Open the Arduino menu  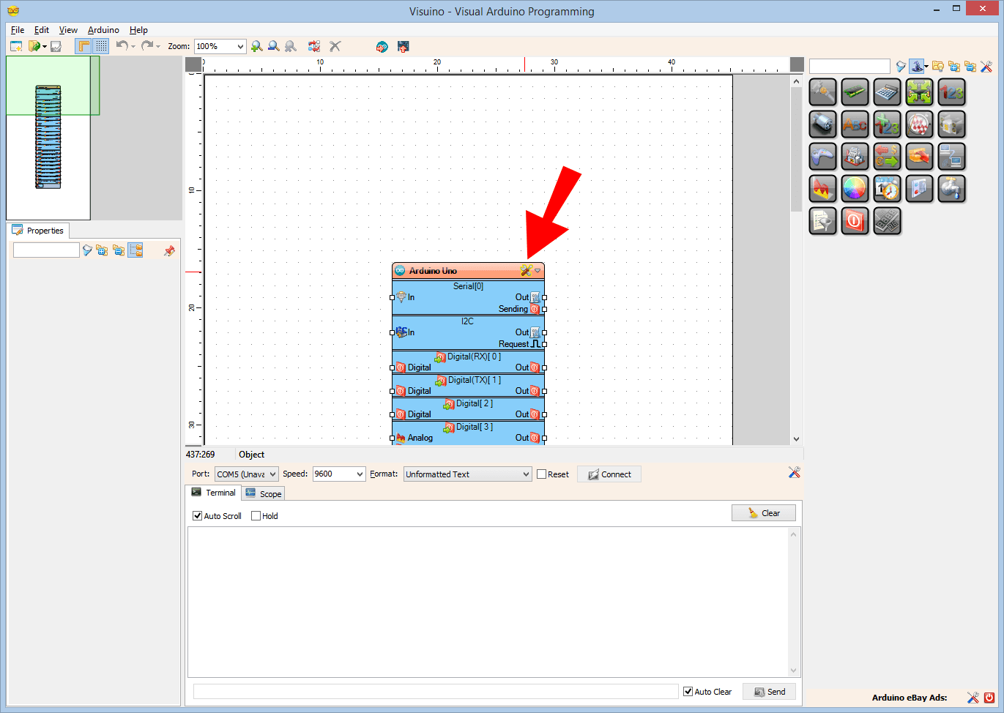point(103,30)
